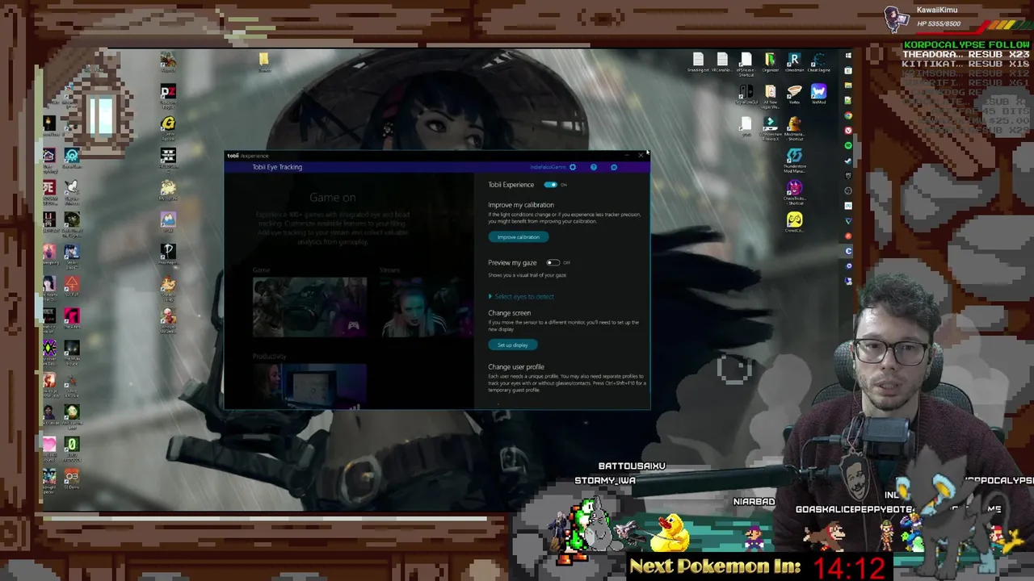Open the Tobii feedback chat bubble icon

click(x=614, y=167)
